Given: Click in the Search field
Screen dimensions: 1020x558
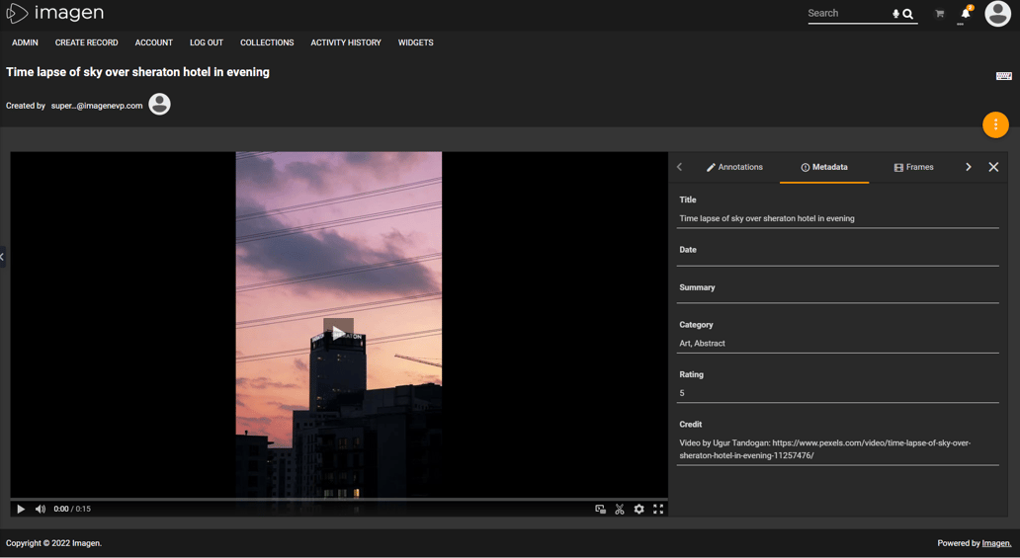Looking at the screenshot, I should 848,14.
